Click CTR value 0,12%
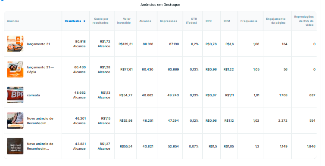This screenshot has width=325, height=166. pyautogui.click(x=194, y=121)
